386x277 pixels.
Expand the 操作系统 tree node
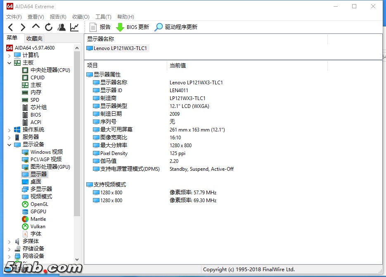[9, 130]
